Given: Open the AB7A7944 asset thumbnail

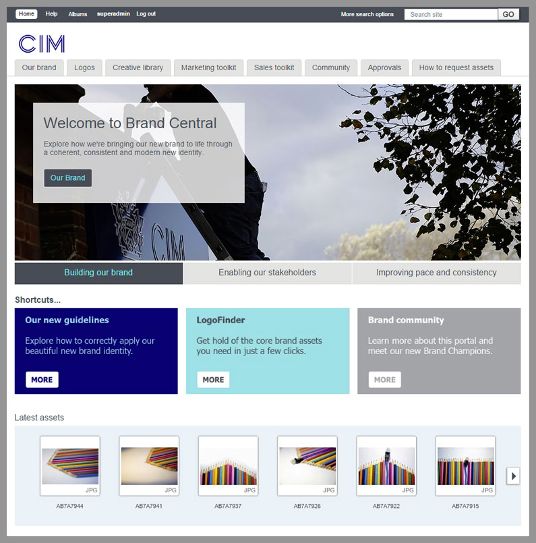Looking at the screenshot, I should (x=70, y=466).
